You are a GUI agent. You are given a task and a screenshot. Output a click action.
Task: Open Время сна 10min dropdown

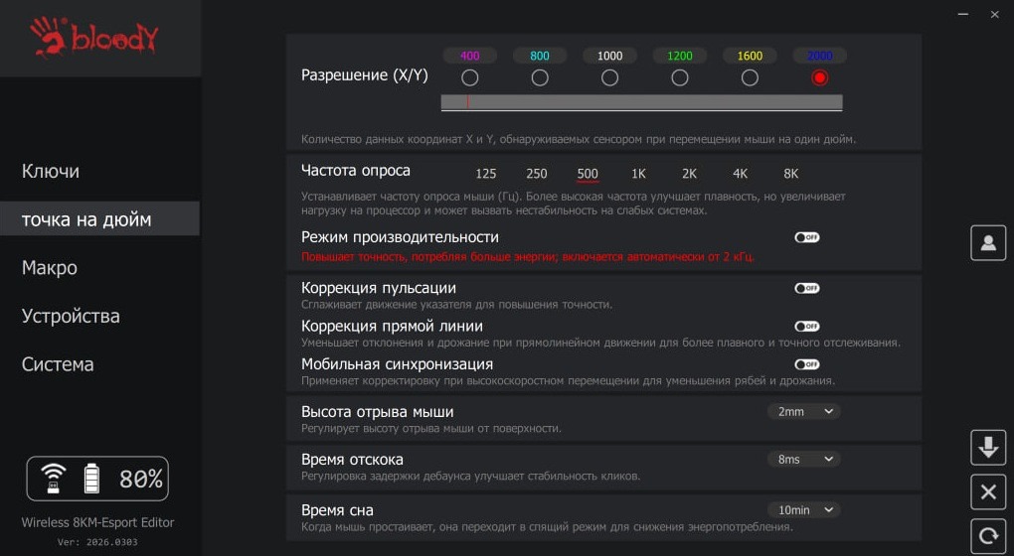pyautogui.click(x=804, y=510)
